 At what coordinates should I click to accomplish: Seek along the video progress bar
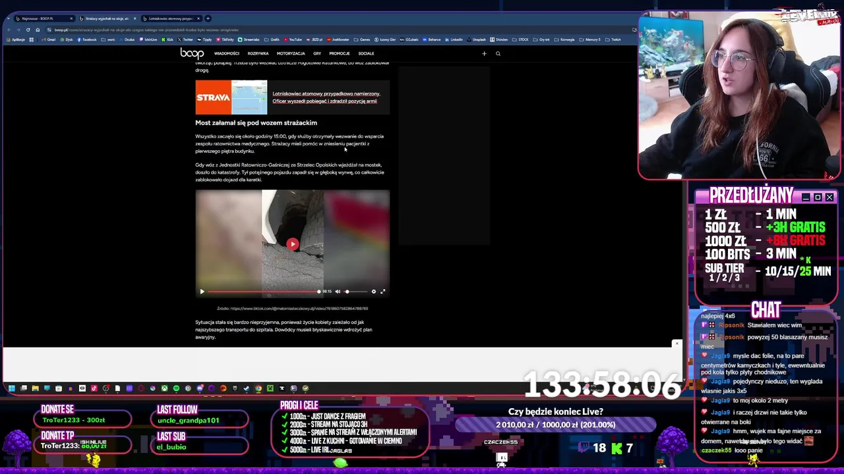coord(264,292)
